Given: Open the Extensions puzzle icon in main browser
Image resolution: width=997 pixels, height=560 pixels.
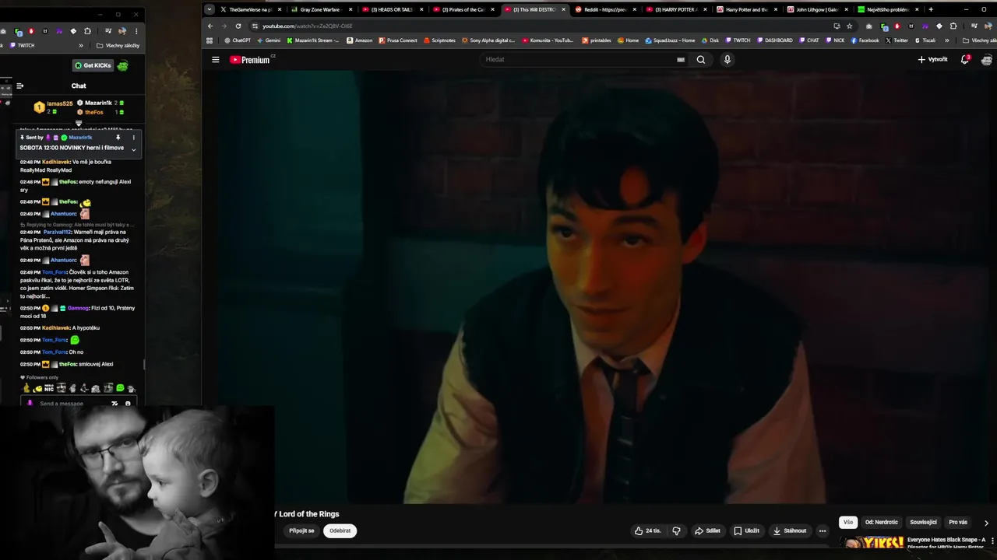Looking at the screenshot, I should pos(953,26).
